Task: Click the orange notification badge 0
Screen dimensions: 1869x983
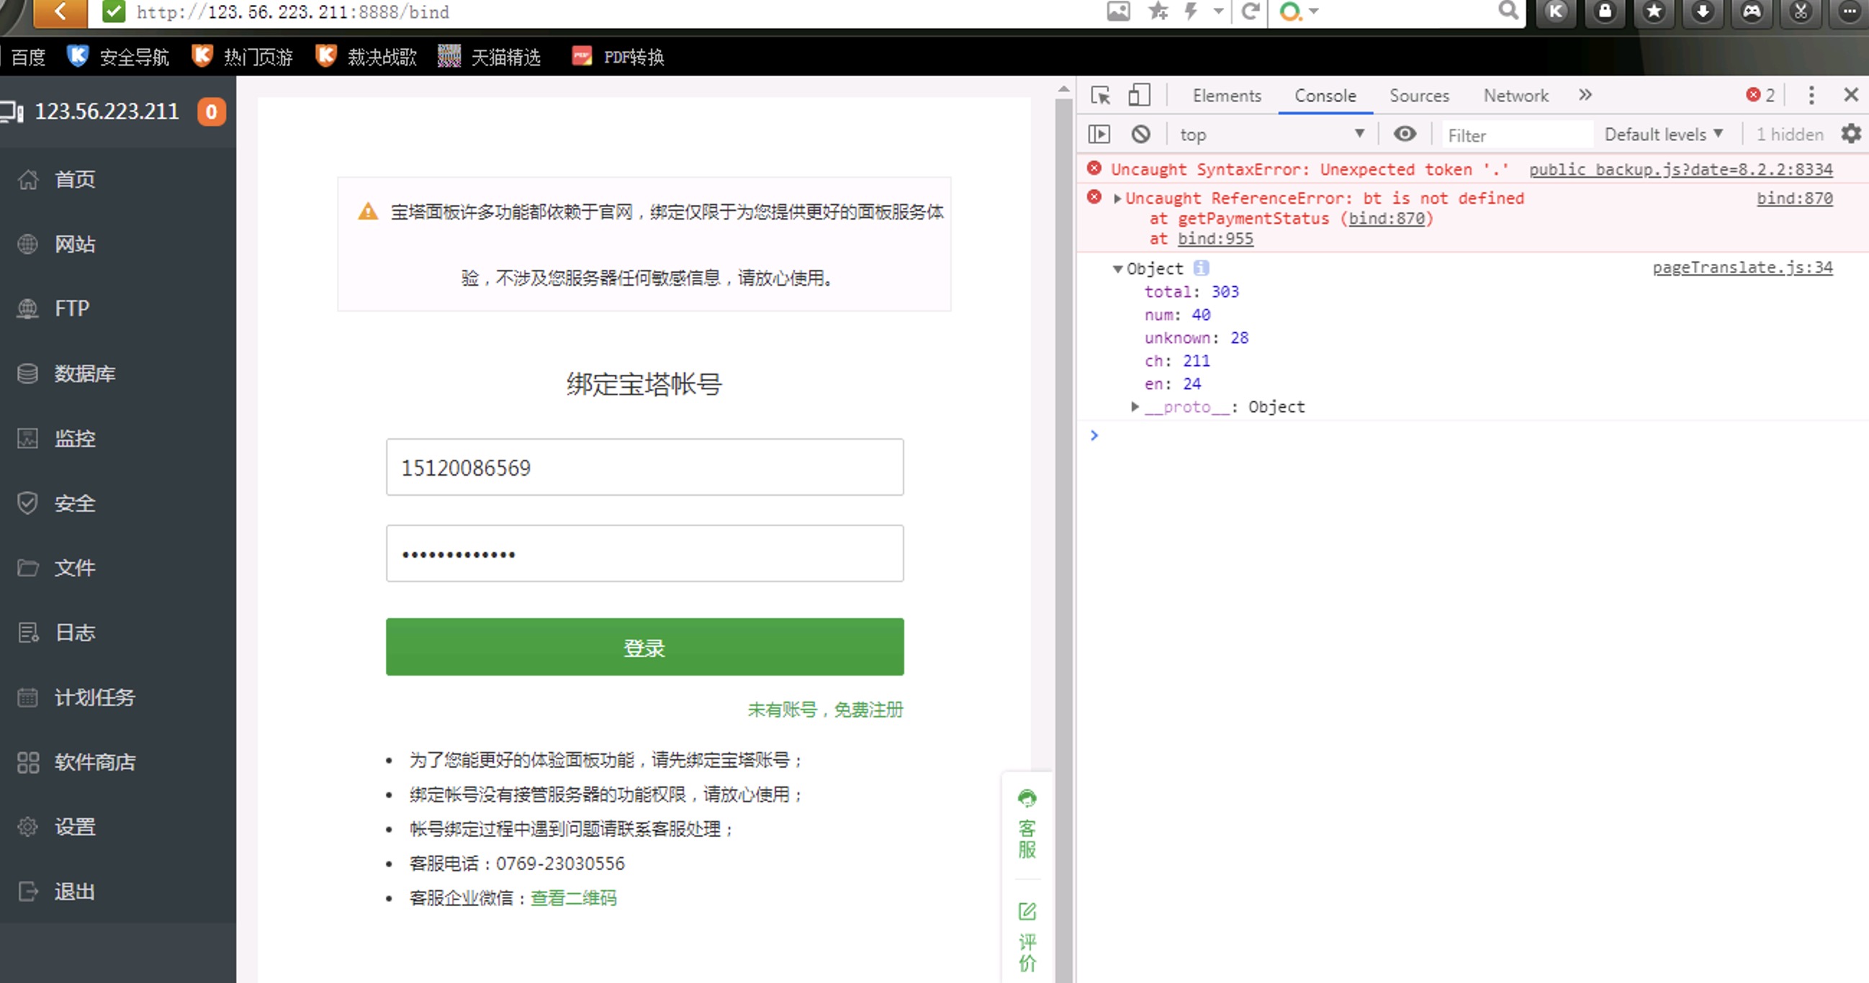Action: click(x=211, y=112)
